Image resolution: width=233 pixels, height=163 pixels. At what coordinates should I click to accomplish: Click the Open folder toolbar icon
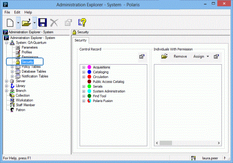[27, 23]
